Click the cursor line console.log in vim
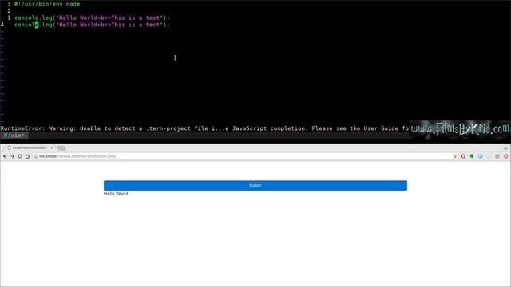 click(x=92, y=25)
